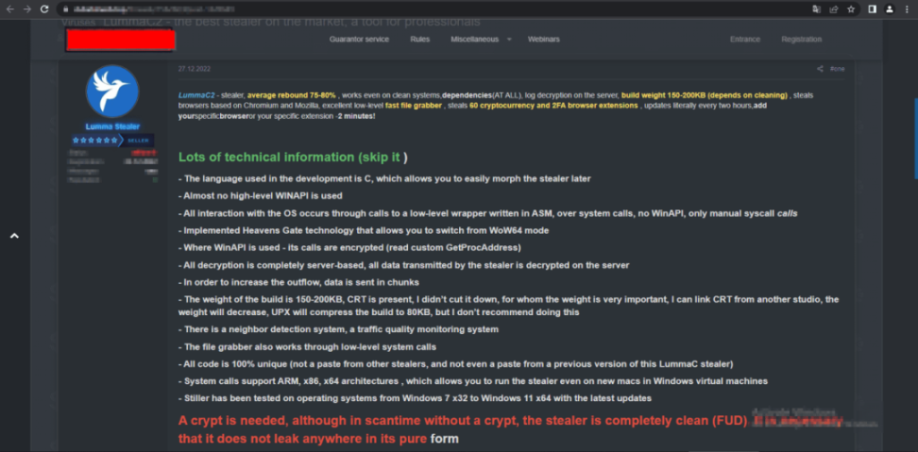Click the browser forward arrow
The height and width of the screenshot is (452, 918).
click(27, 9)
